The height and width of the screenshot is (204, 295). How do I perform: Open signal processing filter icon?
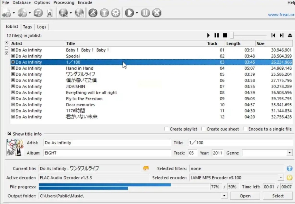104,13
